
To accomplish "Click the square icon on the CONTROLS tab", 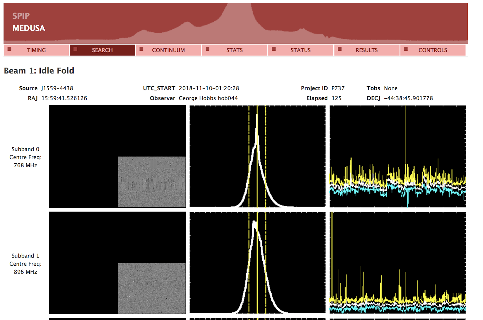I will (406, 49).
